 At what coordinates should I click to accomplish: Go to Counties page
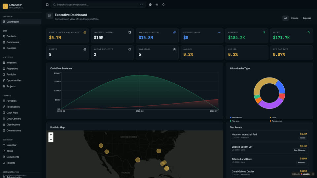[x=21, y=48]
